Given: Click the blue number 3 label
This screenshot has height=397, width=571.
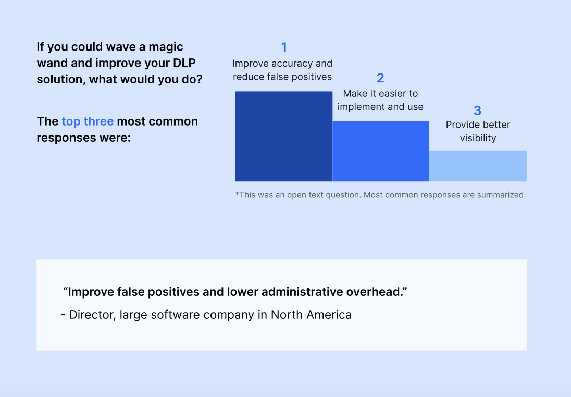Looking at the screenshot, I should pos(477,110).
